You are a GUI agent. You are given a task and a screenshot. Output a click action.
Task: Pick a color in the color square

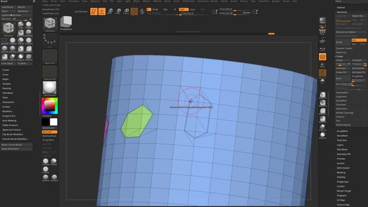(49, 106)
